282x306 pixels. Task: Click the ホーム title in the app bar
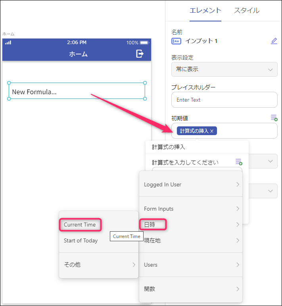tap(78, 54)
